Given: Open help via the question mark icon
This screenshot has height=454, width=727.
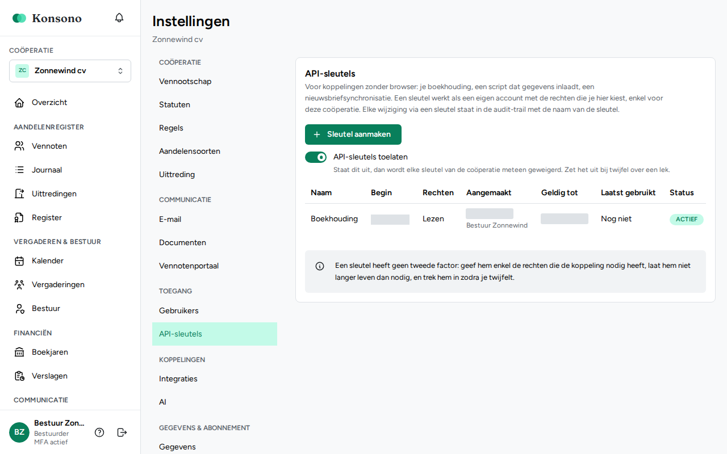Looking at the screenshot, I should click(99, 432).
